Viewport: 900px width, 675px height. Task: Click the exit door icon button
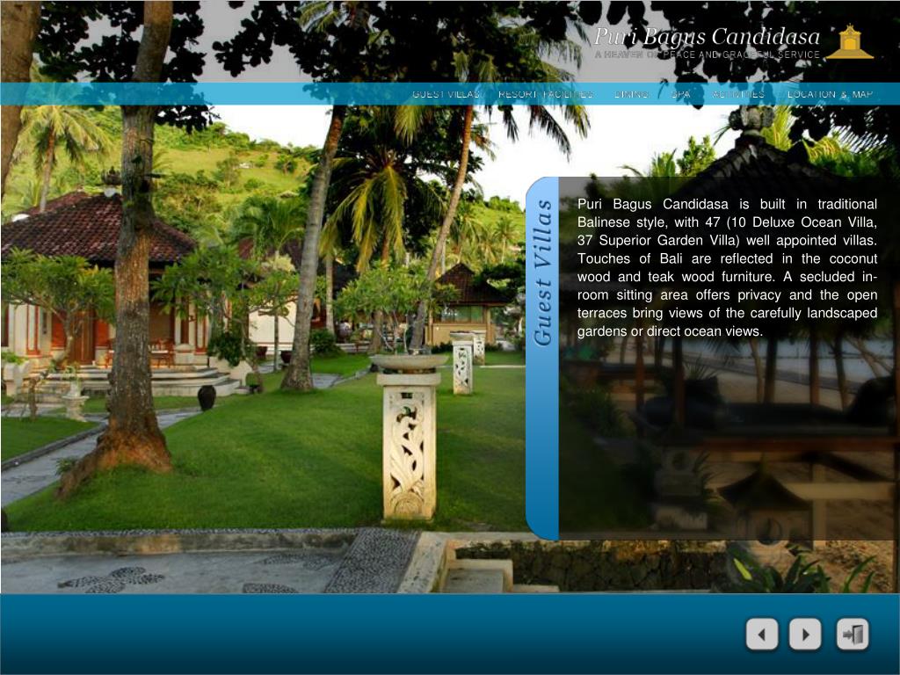coord(853,635)
